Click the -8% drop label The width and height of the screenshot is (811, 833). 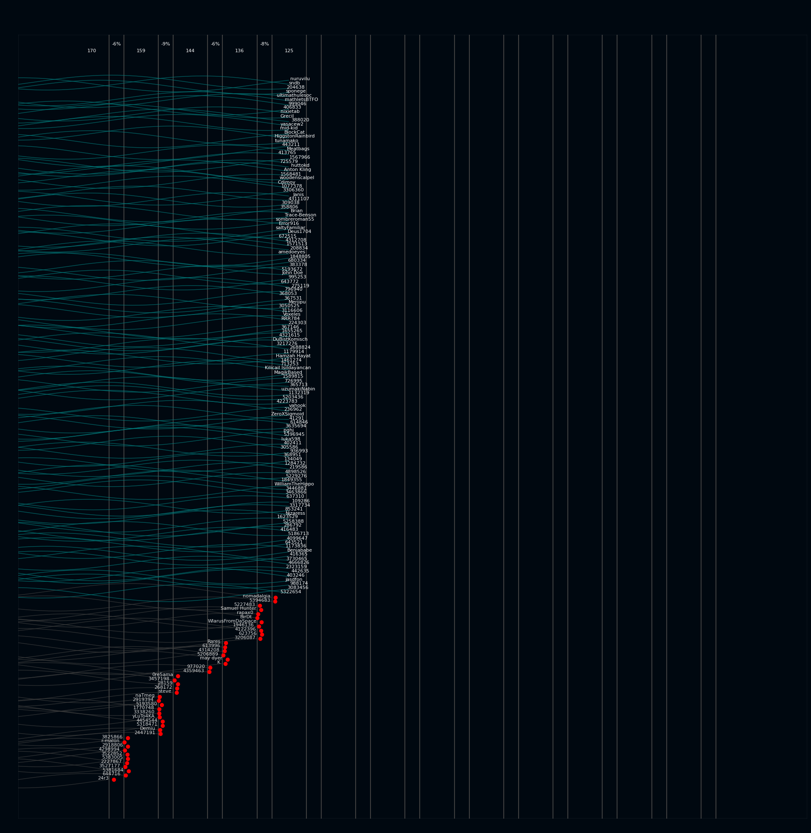(x=264, y=44)
